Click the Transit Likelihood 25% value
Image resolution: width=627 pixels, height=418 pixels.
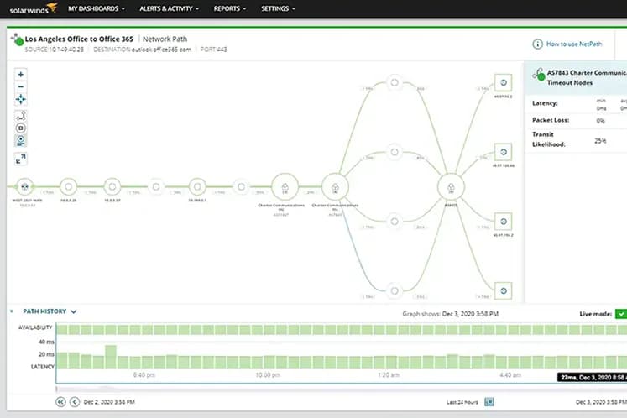pyautogui.click(x=600, y=141)
